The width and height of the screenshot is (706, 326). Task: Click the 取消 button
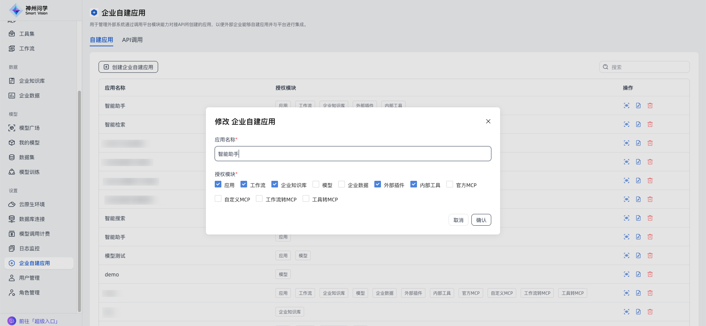coord(458,220)
